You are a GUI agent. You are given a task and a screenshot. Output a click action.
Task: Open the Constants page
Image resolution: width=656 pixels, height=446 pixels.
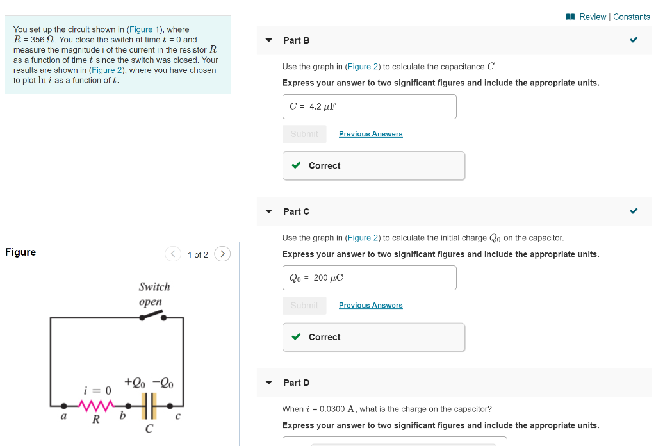tap(632, 17)
